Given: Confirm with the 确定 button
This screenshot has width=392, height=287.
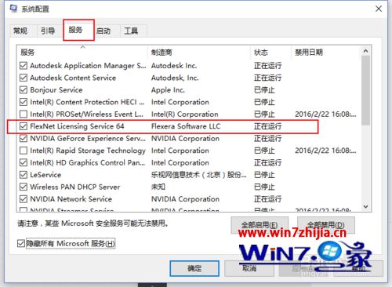Looking at the screenshot, I should (194, 268).
